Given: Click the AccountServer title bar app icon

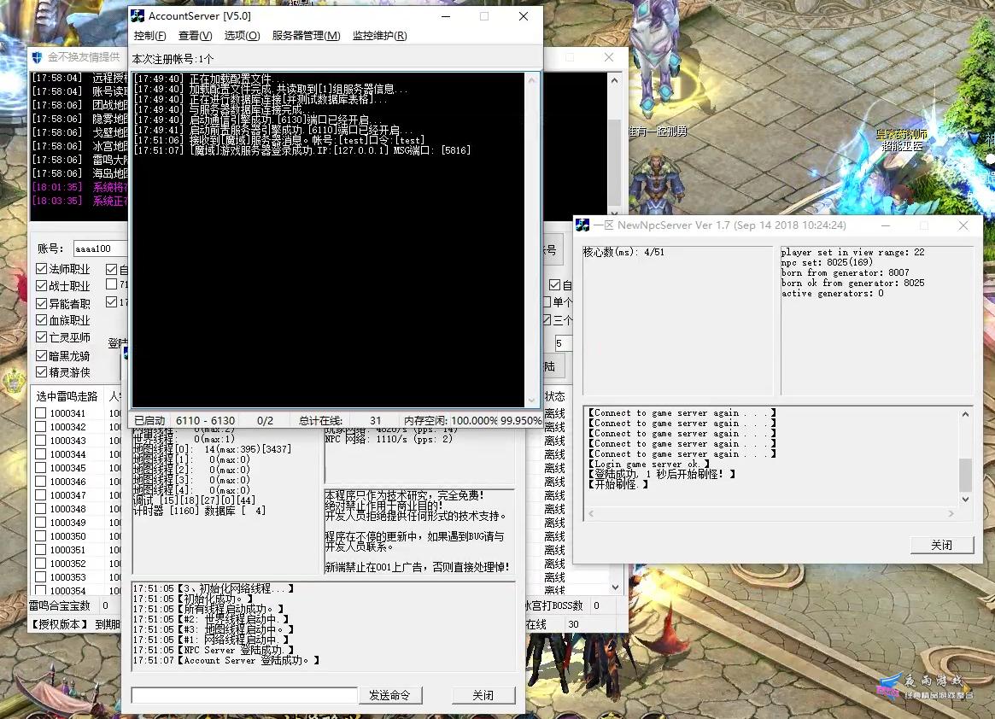Looking at the screenshot, I should 138,16.
